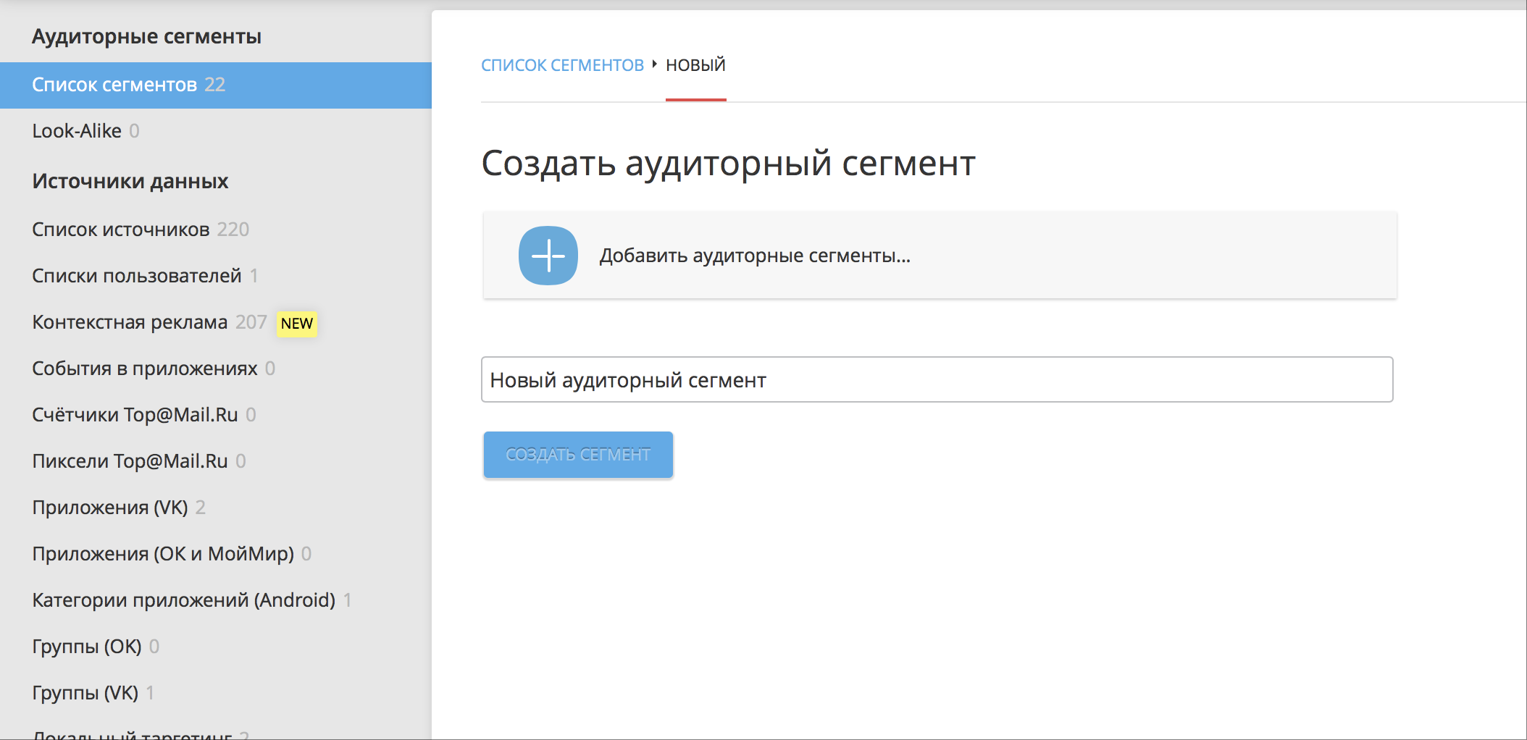
Task: Open 'Контекстная реклама' sidebar item
Action: [x=130, y=322]
